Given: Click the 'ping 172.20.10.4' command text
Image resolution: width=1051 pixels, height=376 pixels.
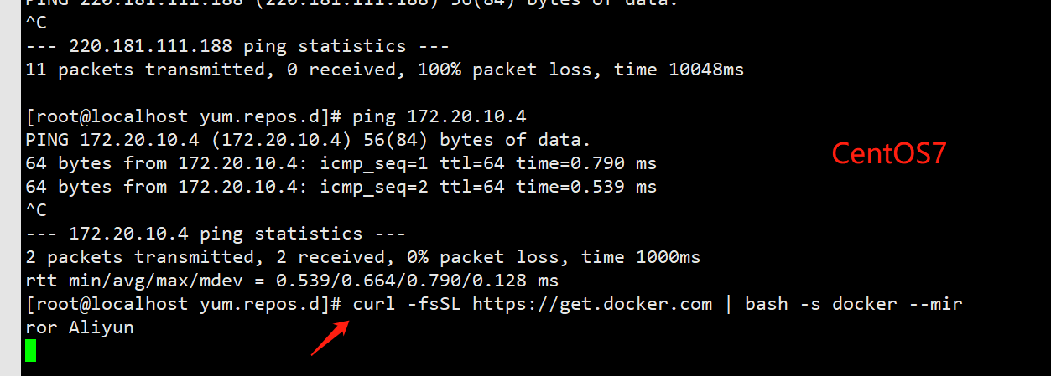Looking at the screenshot, I should [440, 116].
